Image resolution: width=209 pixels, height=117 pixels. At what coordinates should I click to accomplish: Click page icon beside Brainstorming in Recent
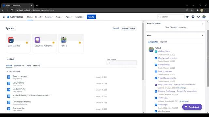9,109
